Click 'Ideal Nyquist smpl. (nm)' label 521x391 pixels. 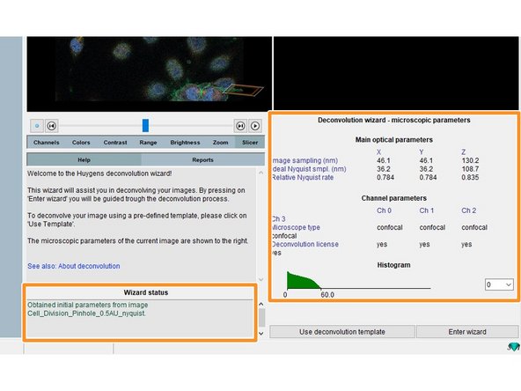(x=309, y=169)
